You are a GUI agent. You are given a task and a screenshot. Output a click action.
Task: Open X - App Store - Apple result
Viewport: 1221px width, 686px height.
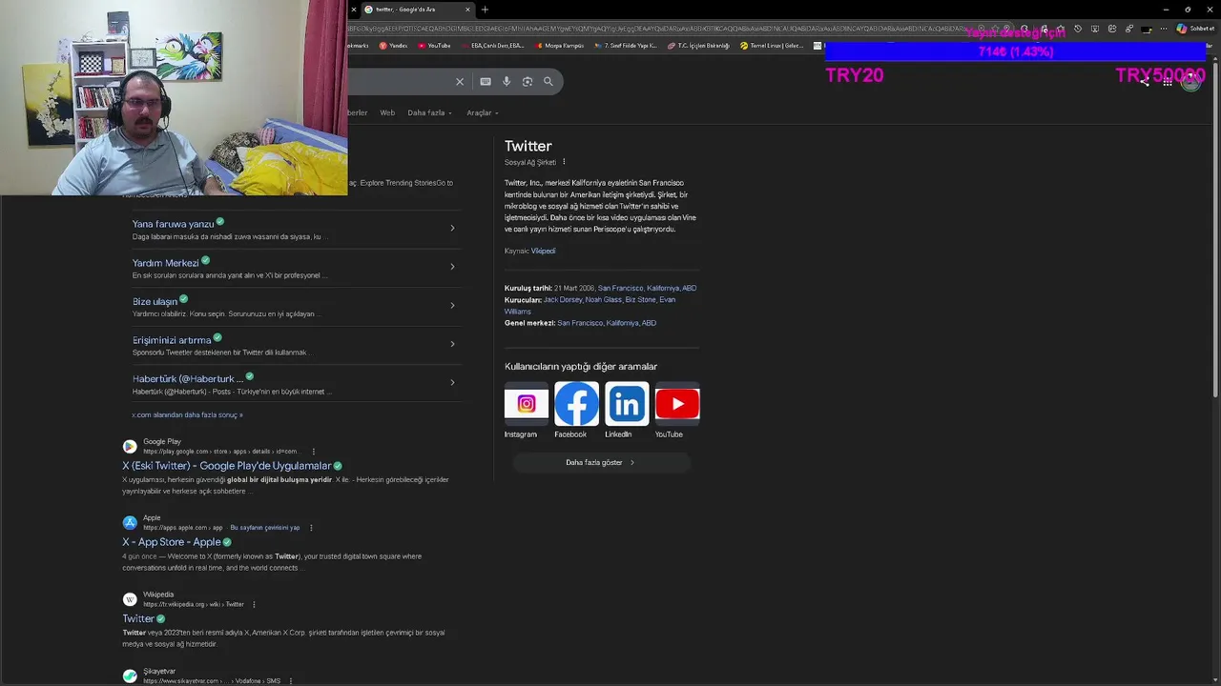pyautogui.click(x=171, y=542)
